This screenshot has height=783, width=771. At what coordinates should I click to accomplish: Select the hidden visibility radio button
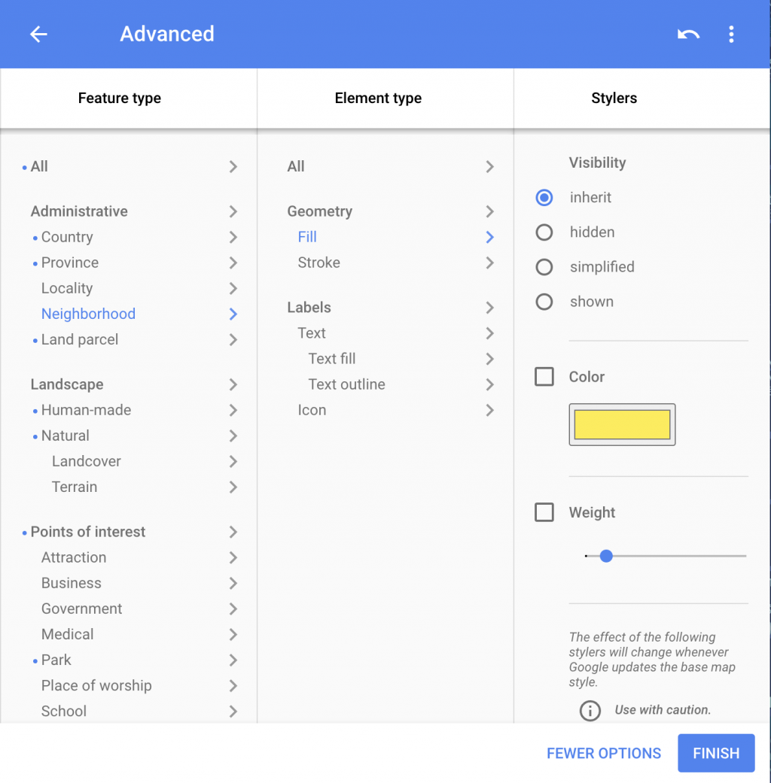coord(544,232)
